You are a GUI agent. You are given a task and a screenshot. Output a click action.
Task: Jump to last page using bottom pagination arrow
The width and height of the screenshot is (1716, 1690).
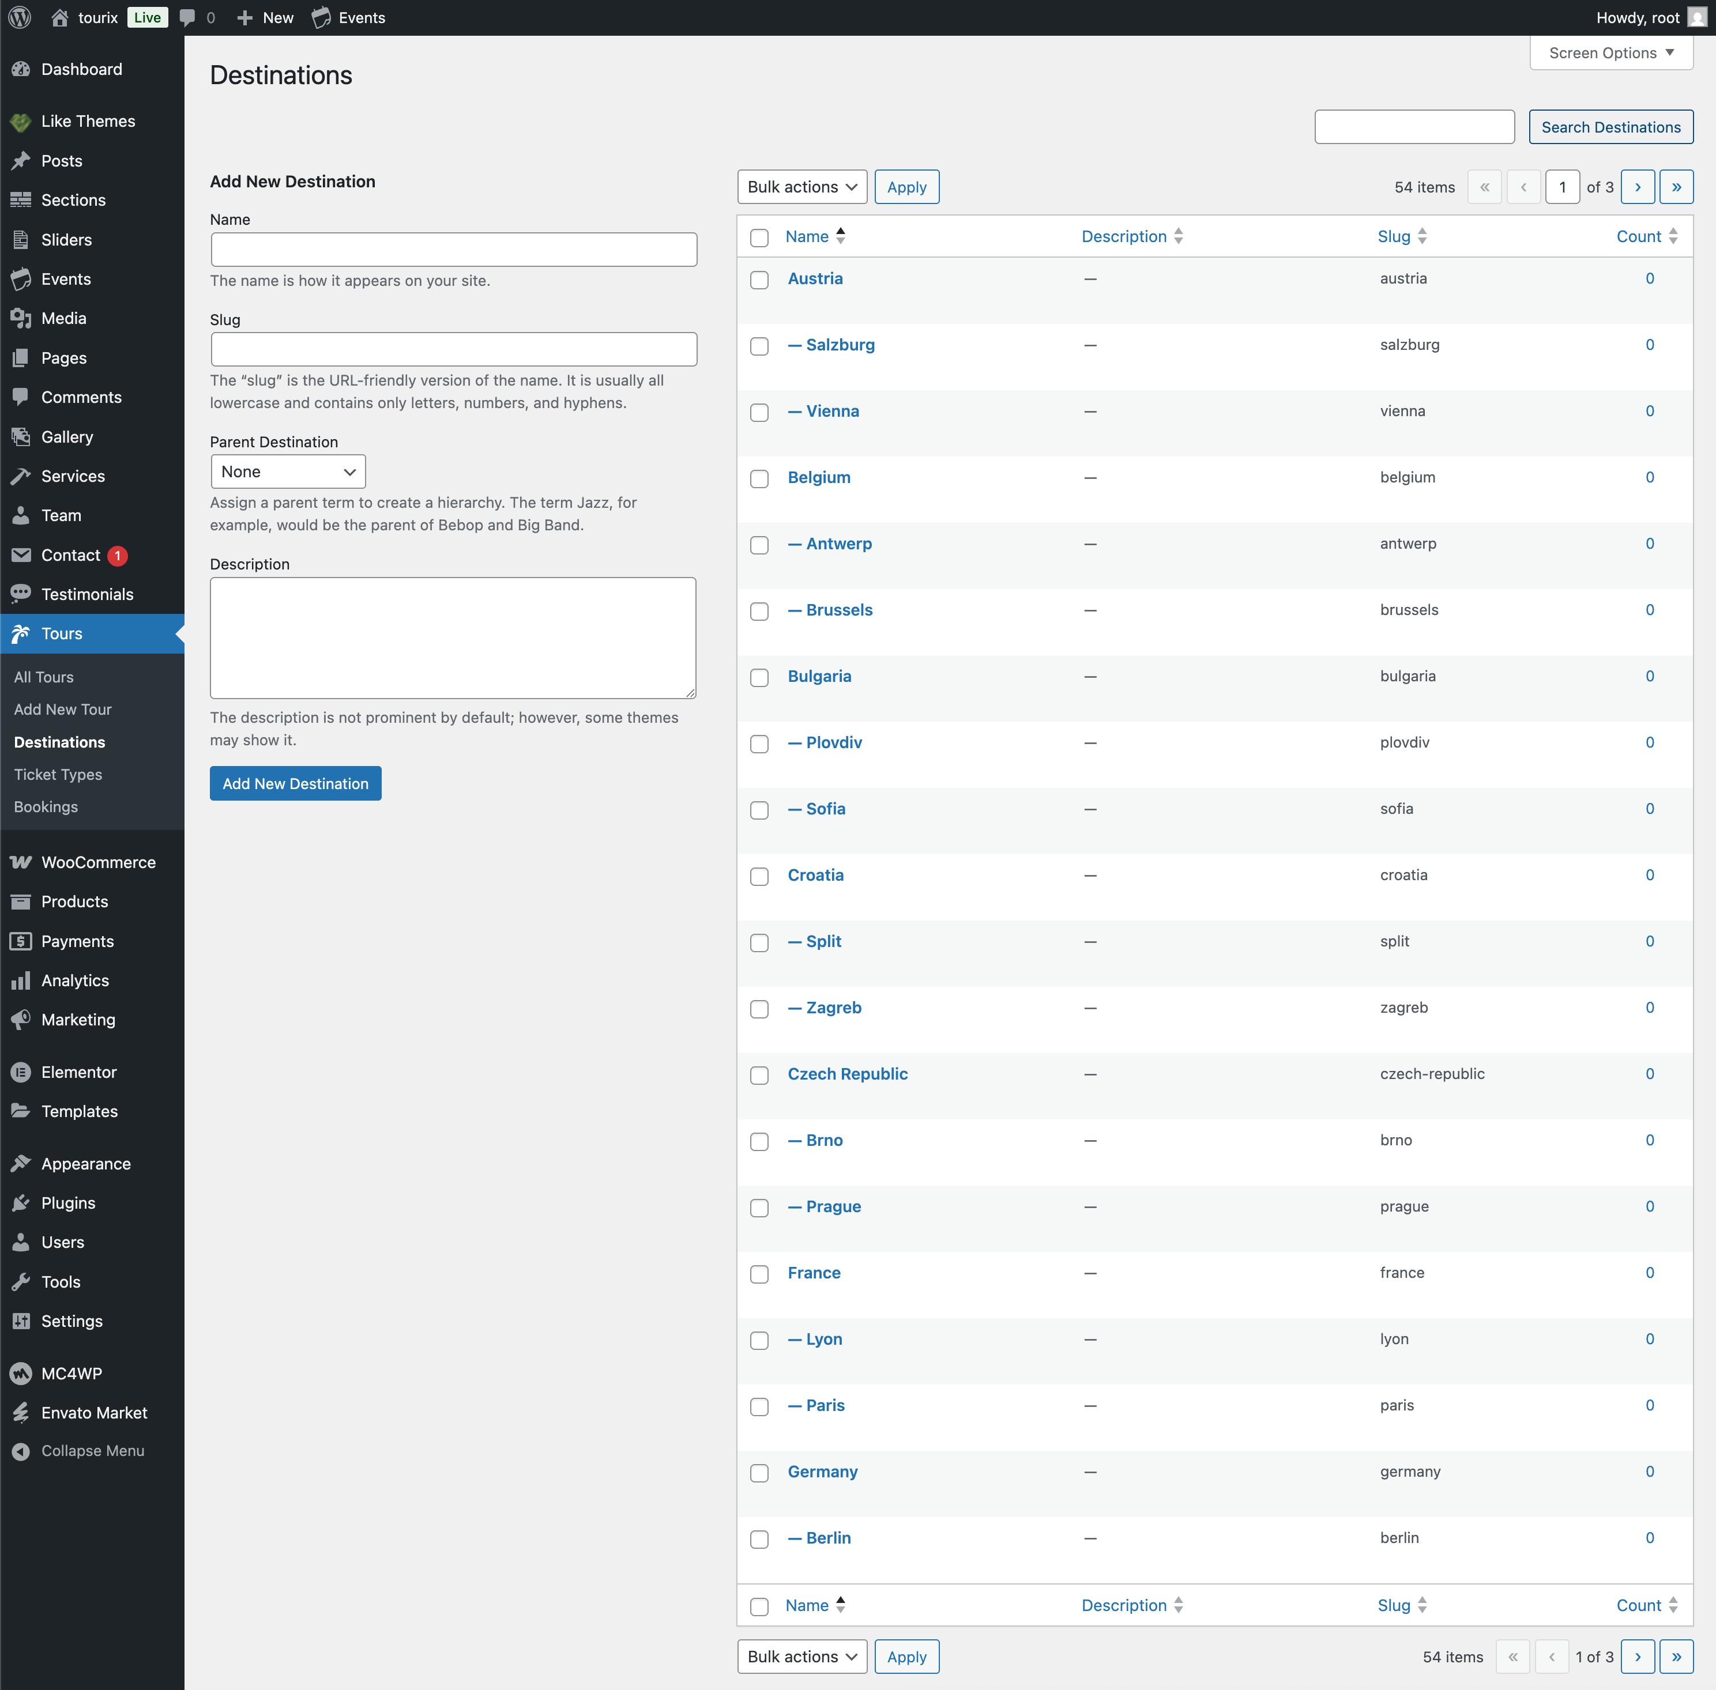(x=1676, y=1656)
